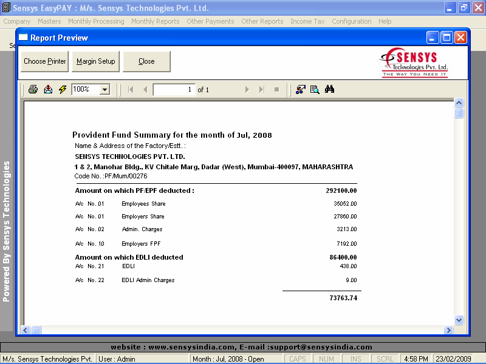Go to first page arrow
Screen dimensions: 486x364
click(x=131, y=89)
